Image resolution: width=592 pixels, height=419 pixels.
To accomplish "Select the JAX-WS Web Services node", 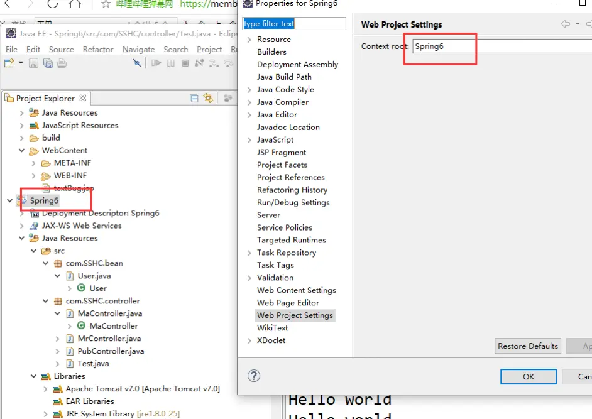I will pos(82,226).
